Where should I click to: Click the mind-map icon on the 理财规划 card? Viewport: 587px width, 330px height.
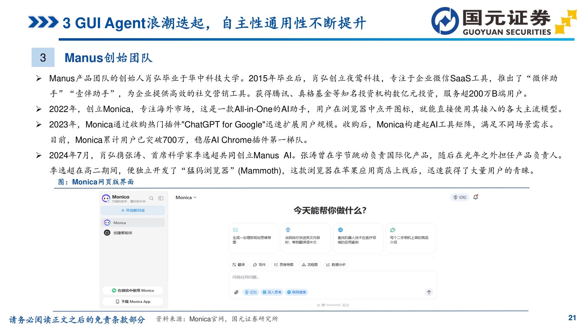(236, 230)
